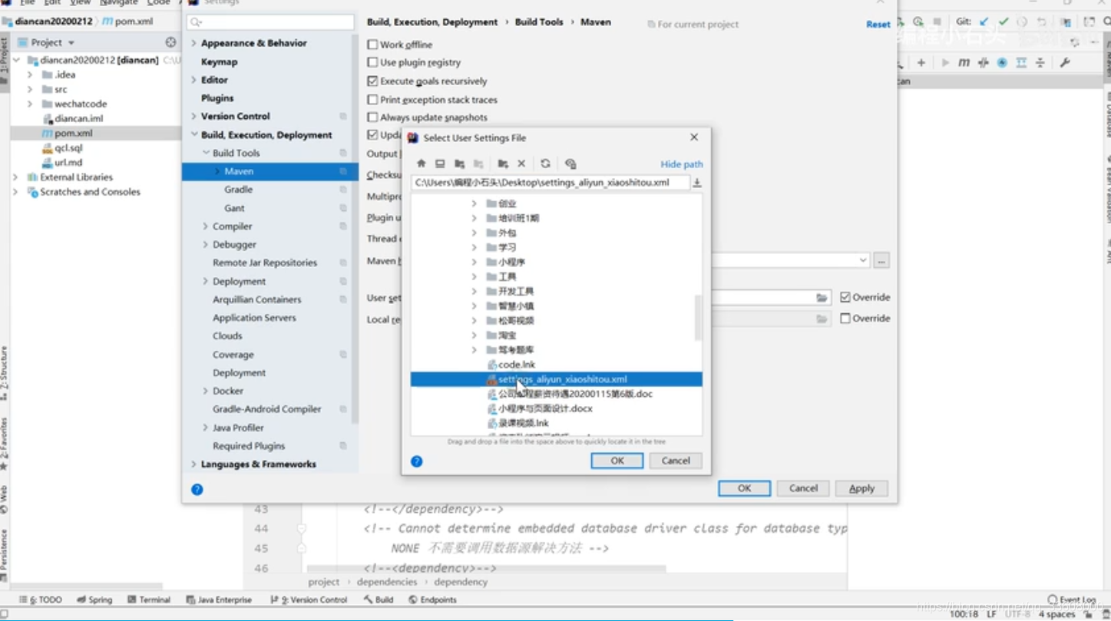Open TODO tool window tab
The image size is (1111, 621).
click(x=40, y=600)
